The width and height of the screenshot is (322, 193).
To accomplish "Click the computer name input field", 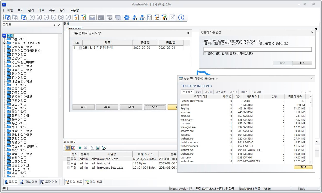I will pos(257,49).
